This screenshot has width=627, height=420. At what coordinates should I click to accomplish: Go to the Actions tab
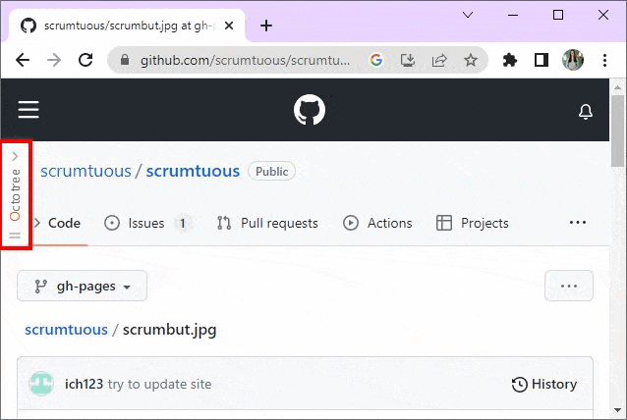click(377, 223)
